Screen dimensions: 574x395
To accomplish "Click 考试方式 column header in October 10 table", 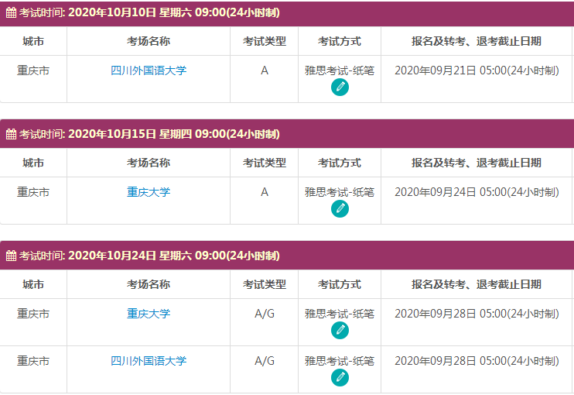I will (340, 41).
